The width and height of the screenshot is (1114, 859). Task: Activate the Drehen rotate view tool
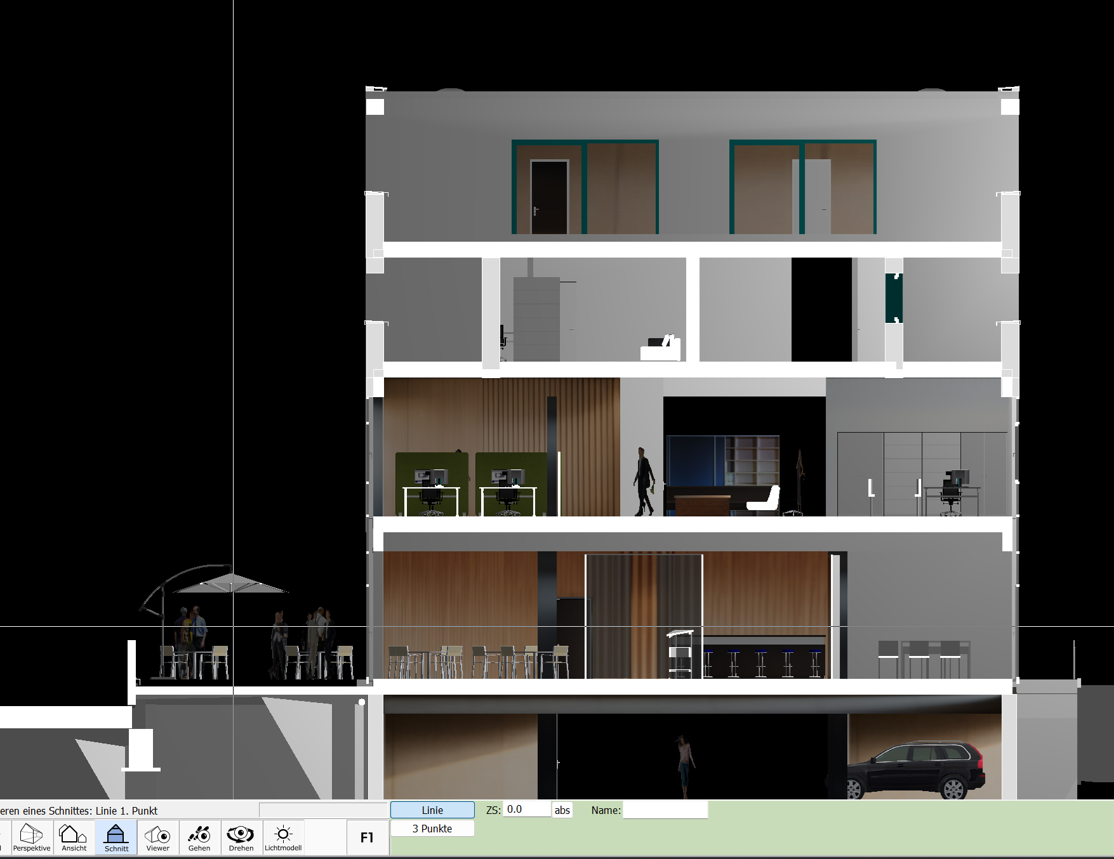(241, 837)
